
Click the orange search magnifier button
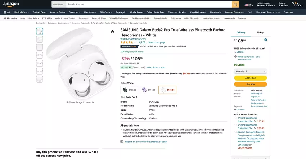235,4
